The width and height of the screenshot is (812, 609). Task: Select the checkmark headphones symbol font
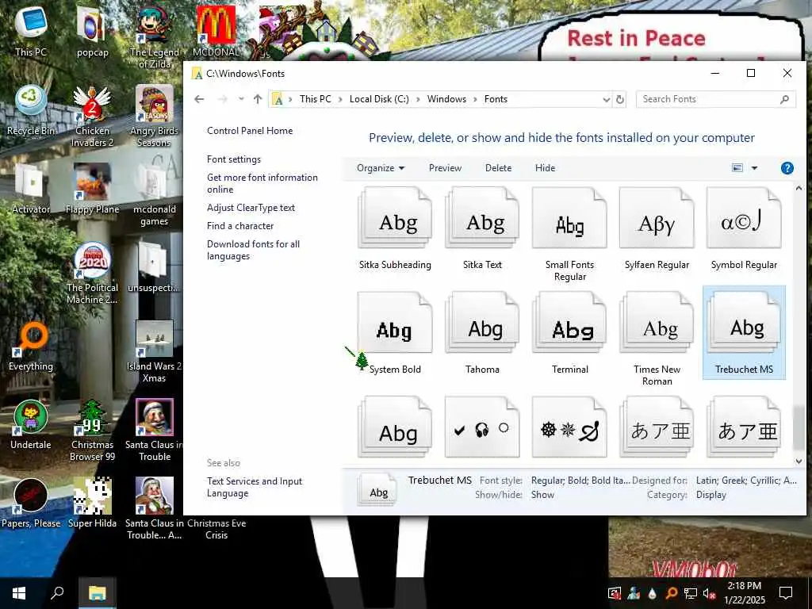coord(482,427)
